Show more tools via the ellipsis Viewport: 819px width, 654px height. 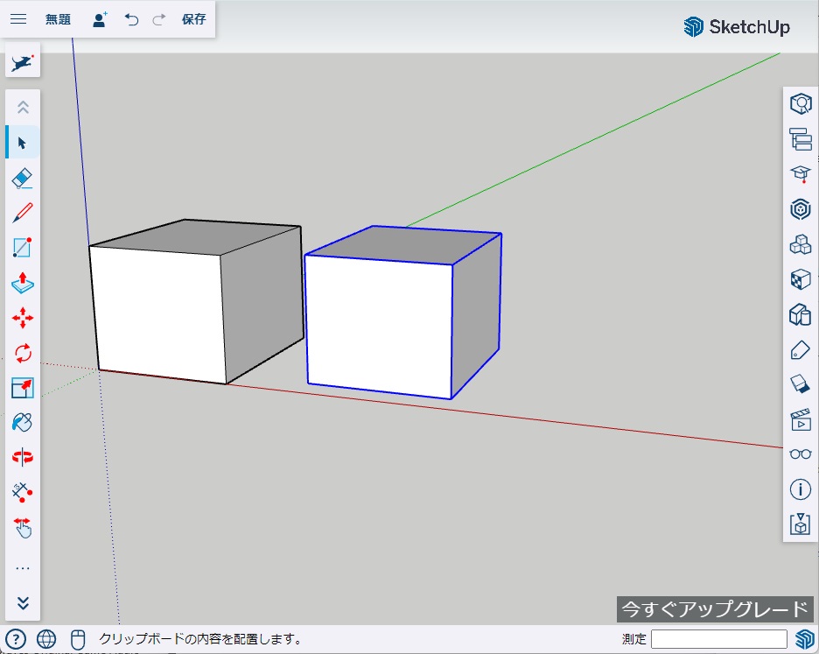pyautogui.click(x=23, y=568)
